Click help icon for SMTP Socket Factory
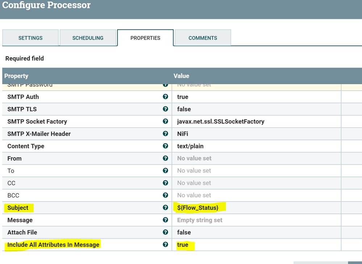Viewport: 362px width, 264px height. click(166, 121)
